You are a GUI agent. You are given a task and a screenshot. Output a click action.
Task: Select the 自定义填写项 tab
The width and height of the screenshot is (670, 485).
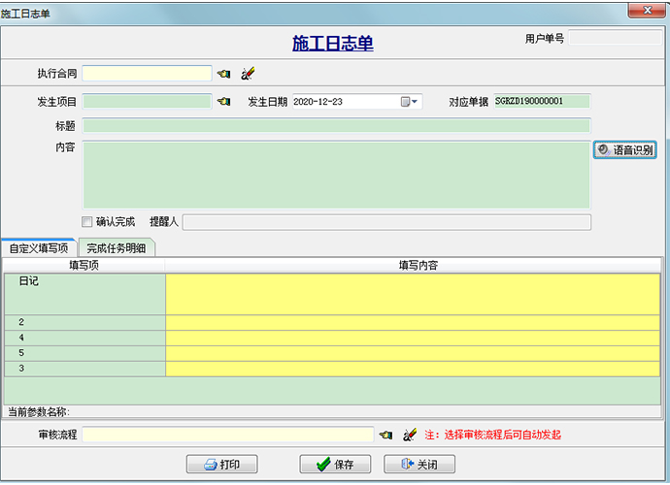point(39,248)
